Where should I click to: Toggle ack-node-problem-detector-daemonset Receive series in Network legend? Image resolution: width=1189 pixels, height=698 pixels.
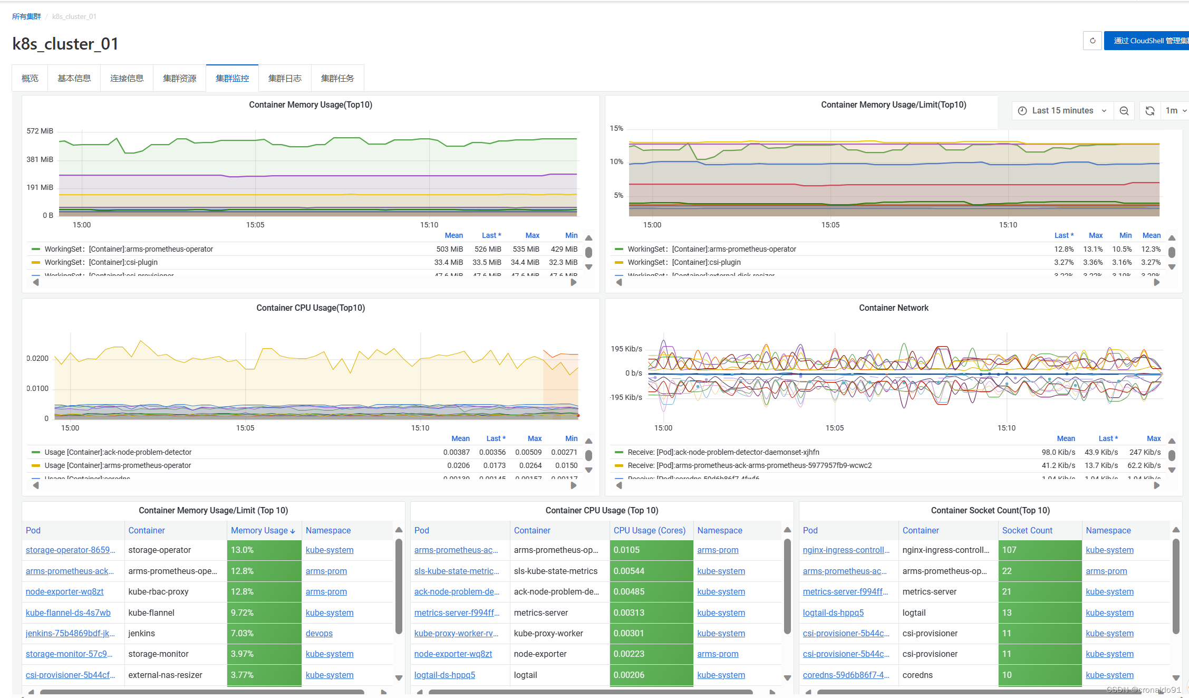coord(723,452)
